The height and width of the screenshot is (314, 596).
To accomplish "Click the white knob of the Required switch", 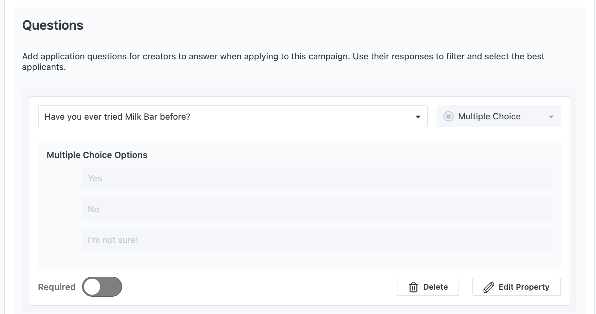I will click(92, 287).
